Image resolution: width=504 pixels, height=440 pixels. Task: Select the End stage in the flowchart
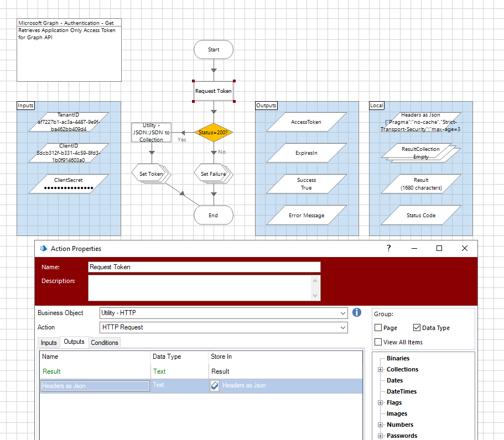tap(214, 216)
